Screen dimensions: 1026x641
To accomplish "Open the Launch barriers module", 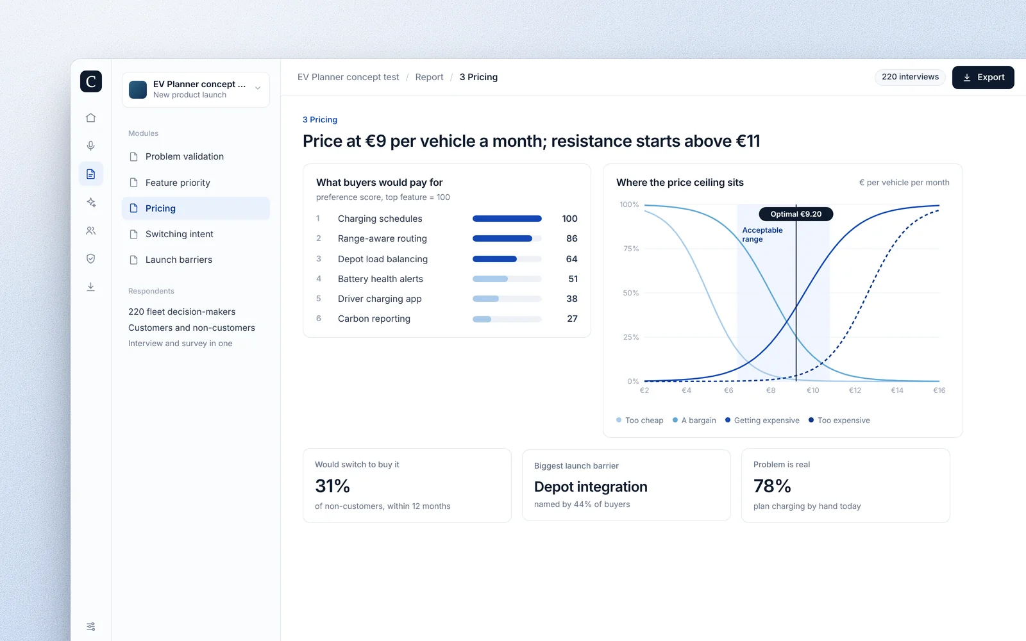I will (x=196, y=260).
